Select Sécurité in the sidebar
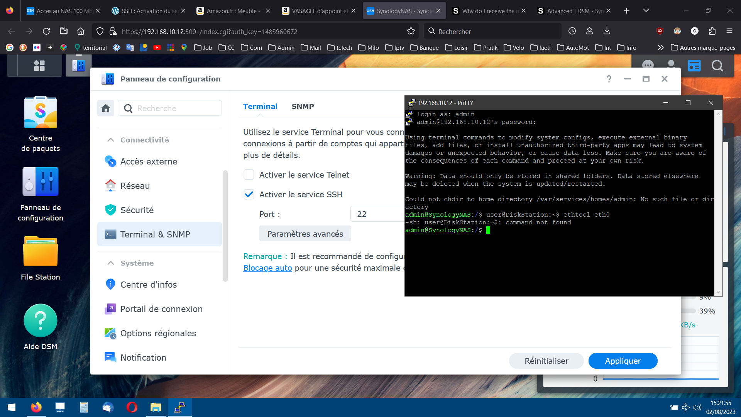The width and height of the screenshot is (741, 417). [x=137, y=210]
